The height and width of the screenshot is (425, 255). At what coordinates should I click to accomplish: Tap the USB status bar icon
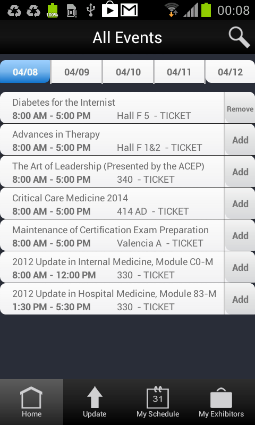point(91,10)
